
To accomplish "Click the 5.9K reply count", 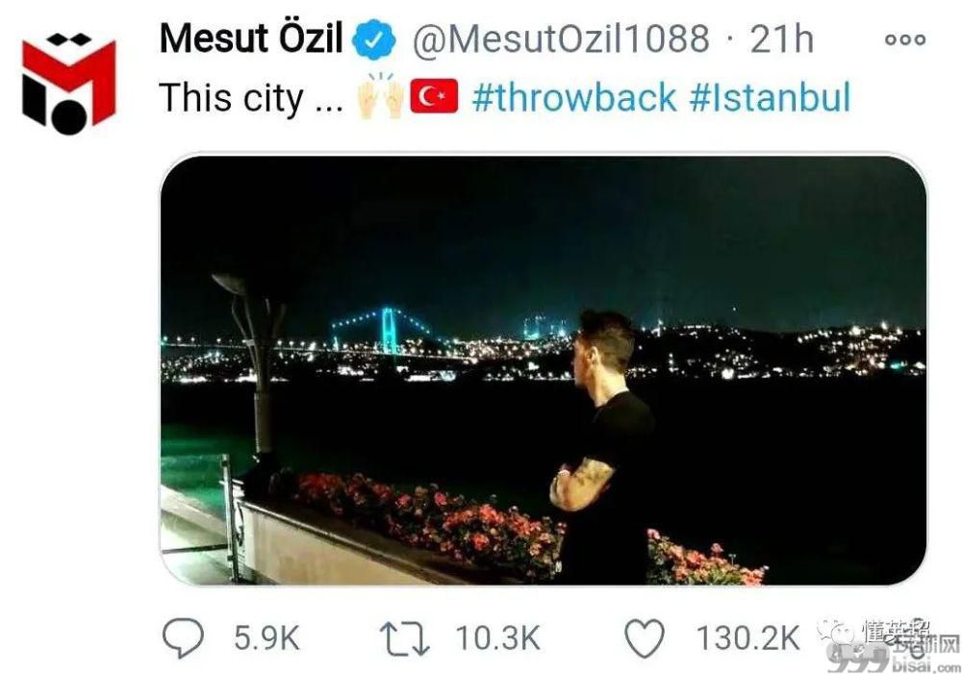I will [266, 638].
